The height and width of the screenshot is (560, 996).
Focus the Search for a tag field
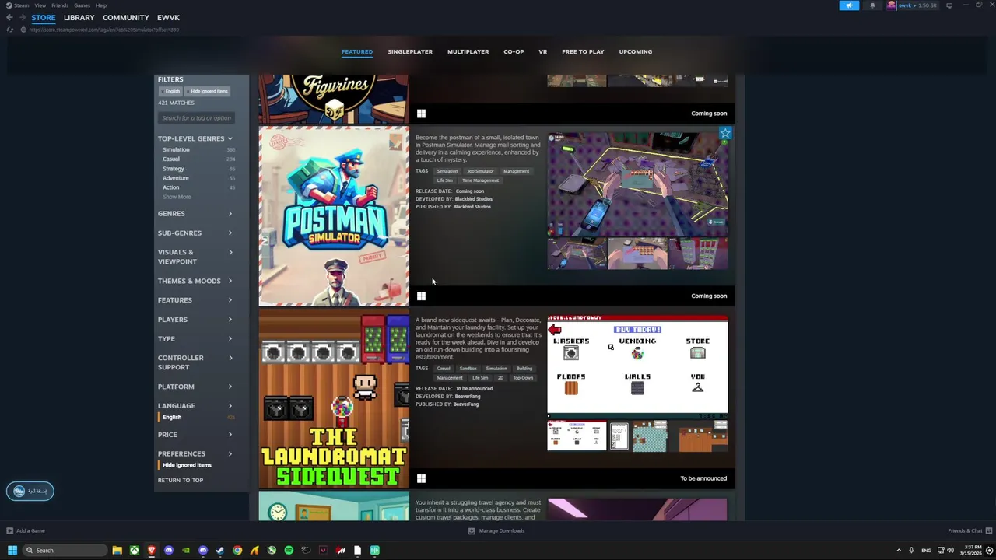(196, 118)
